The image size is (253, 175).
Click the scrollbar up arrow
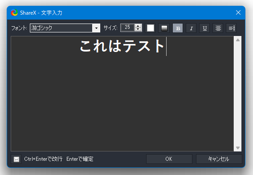pyautogui.click(x=238, y=40)
